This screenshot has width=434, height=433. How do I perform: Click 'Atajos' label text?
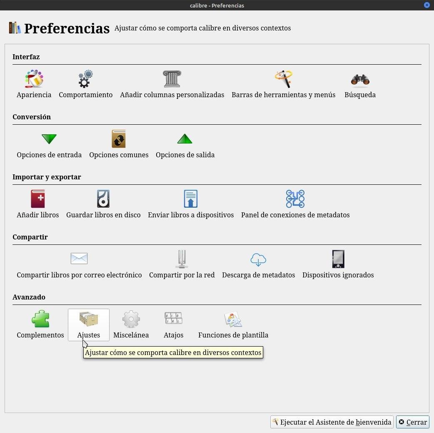tap(174, 335)
